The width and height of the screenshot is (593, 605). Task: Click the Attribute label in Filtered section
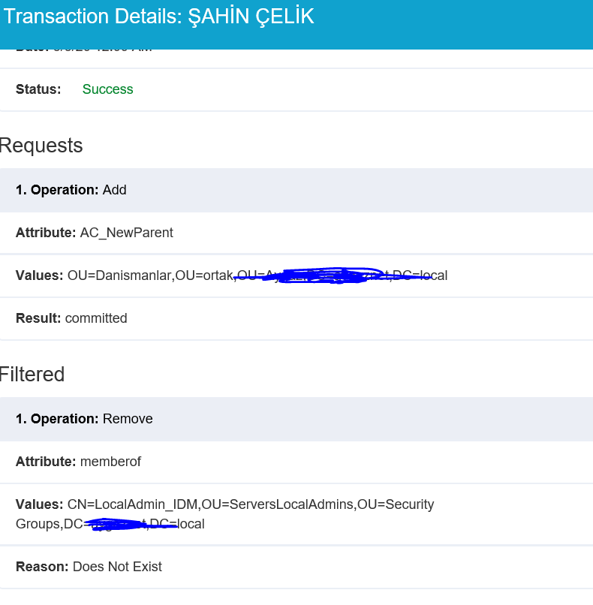coord(46,462)
